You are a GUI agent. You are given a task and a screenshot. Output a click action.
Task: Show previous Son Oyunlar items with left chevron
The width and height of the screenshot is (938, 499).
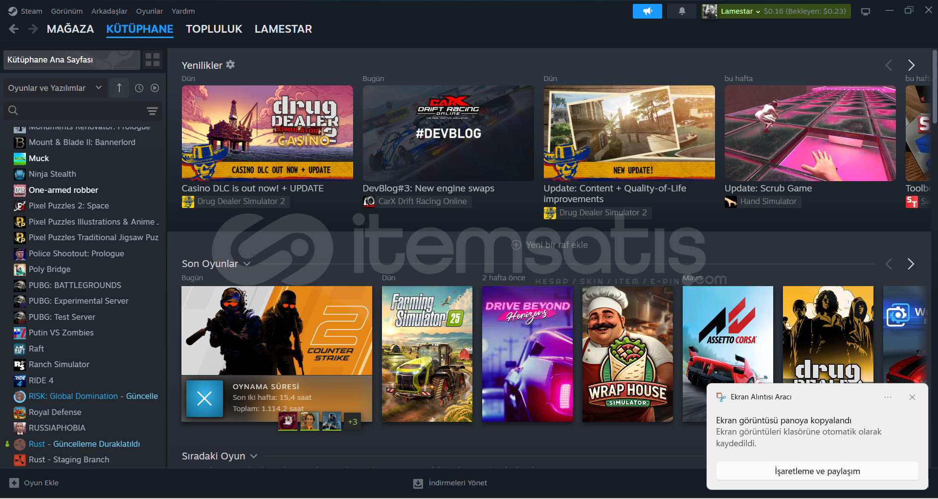(x=889, y=264)
